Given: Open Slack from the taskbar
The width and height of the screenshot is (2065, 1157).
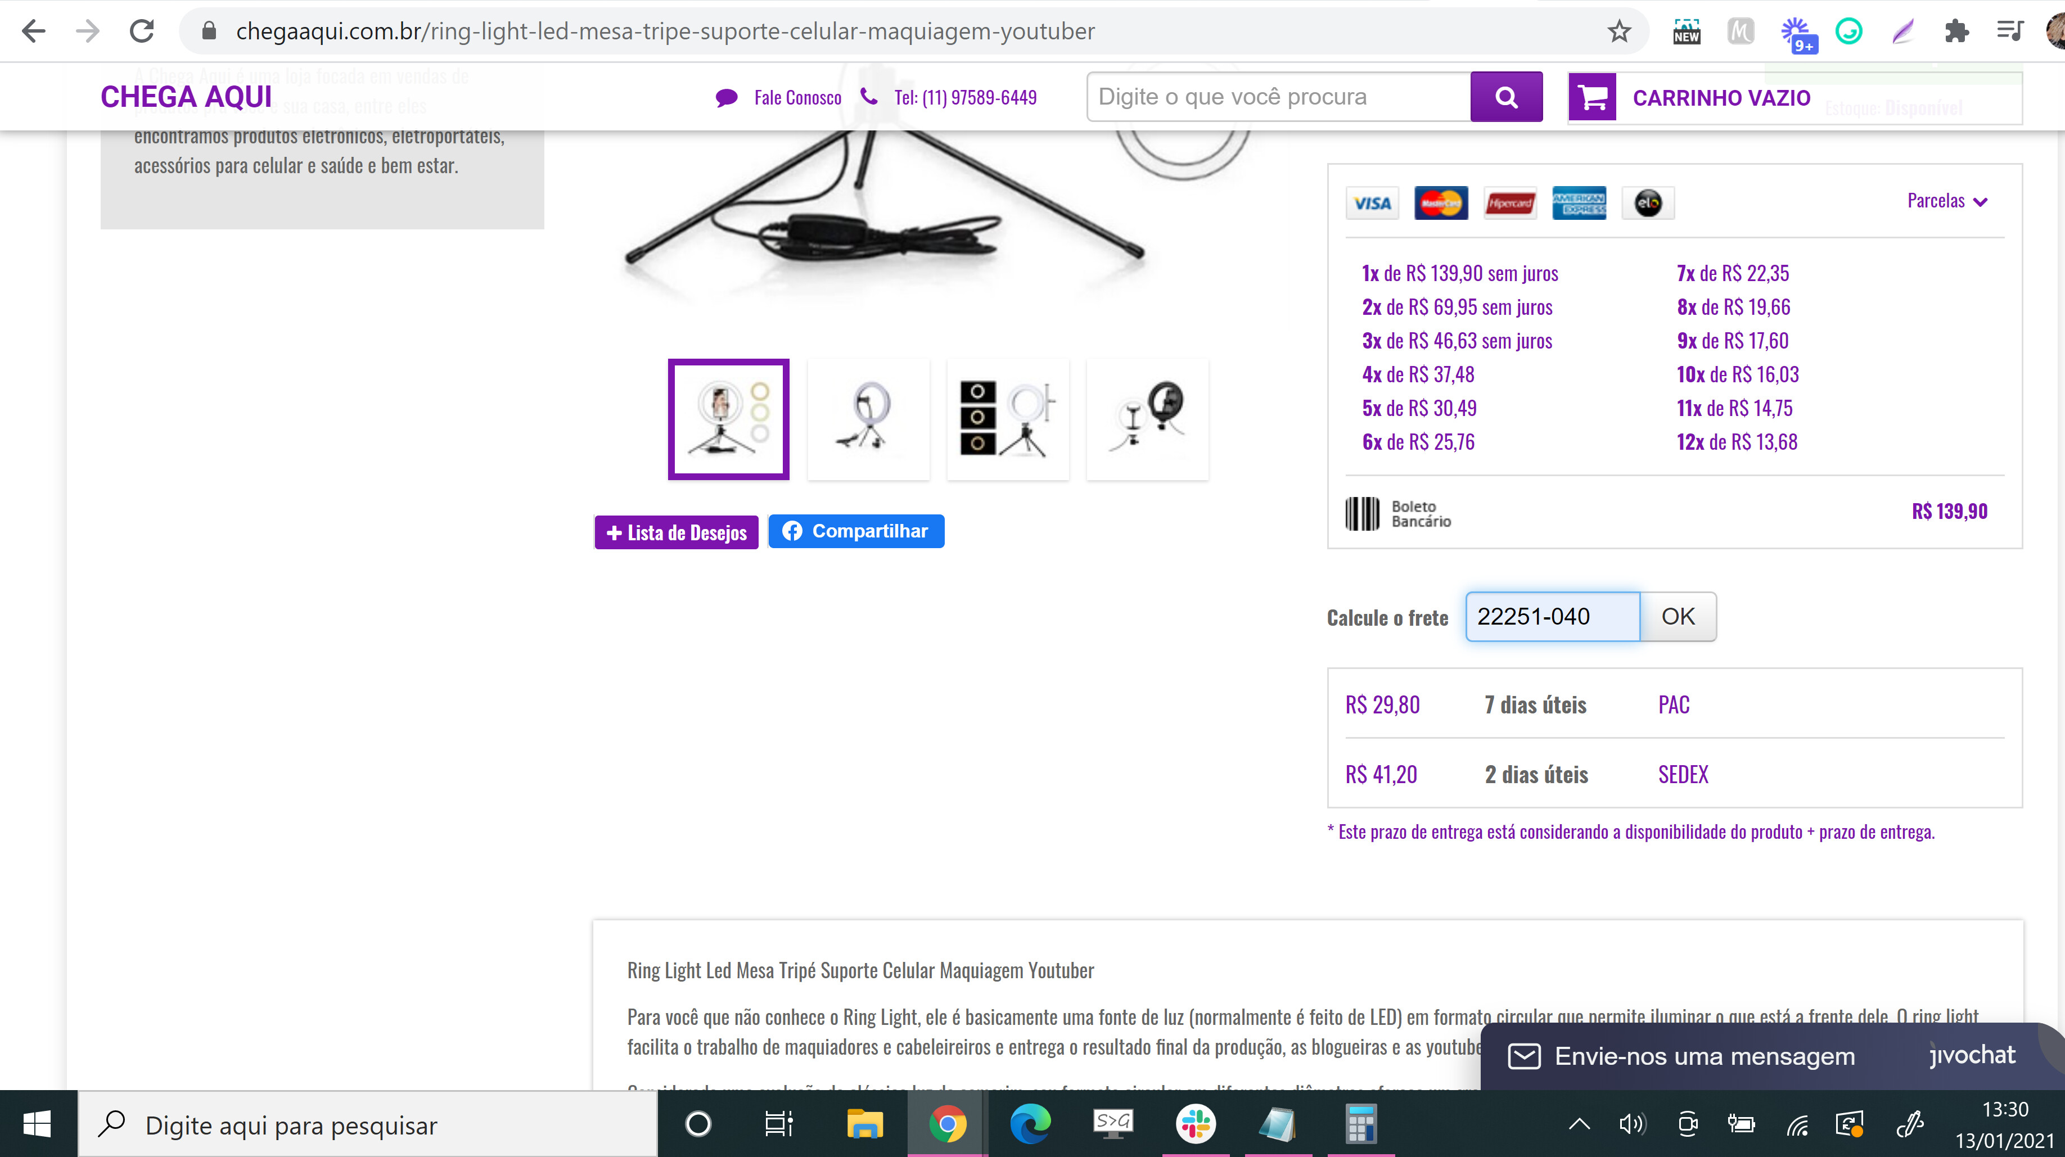Looking at the screenshot, I should click(1195, 1123).
